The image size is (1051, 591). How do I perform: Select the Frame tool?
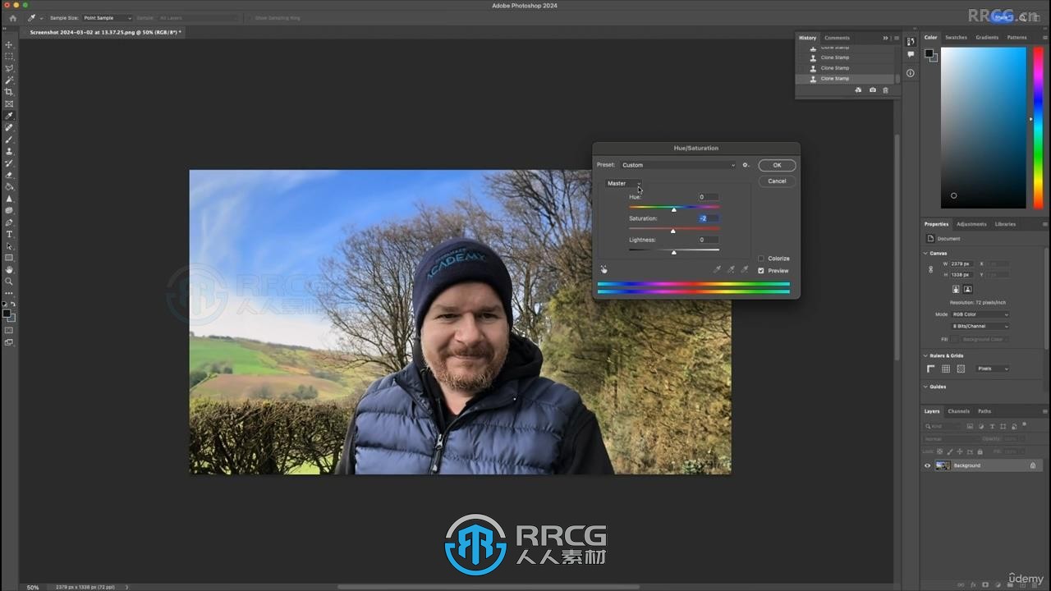(x=9, y=104)
